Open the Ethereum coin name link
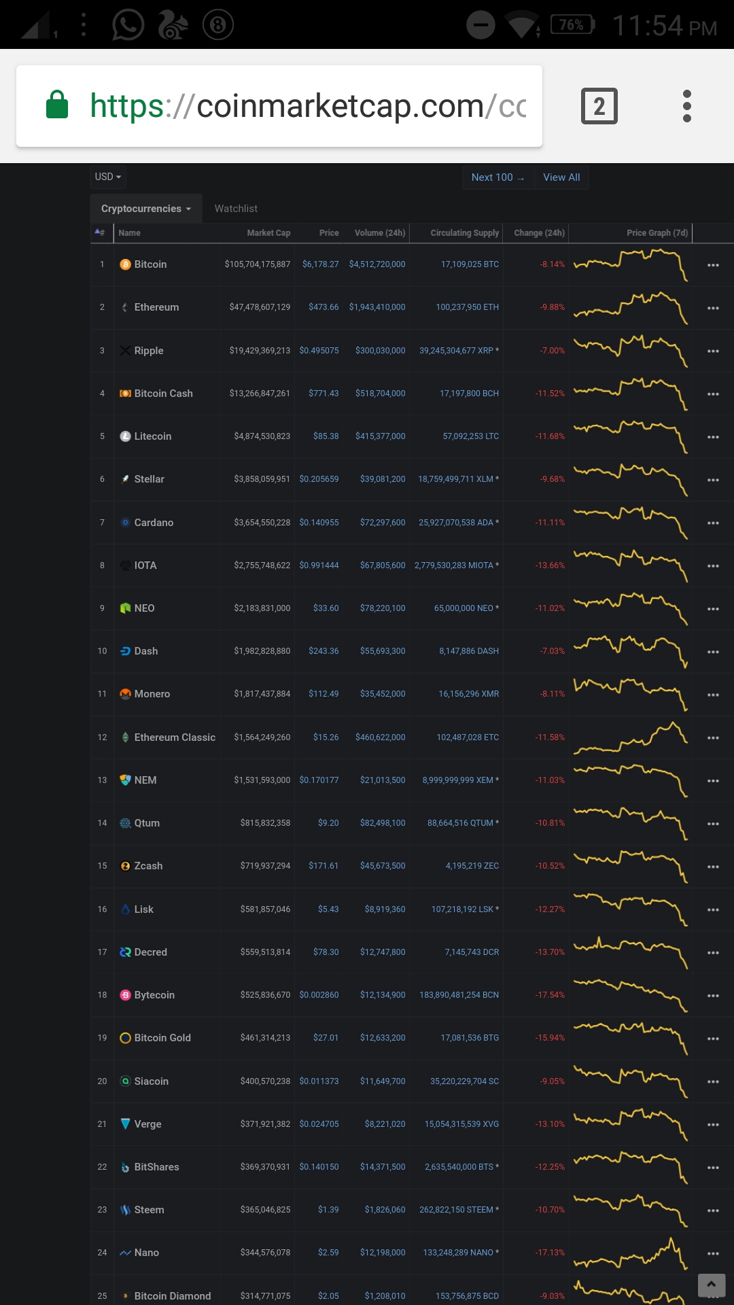Image resolution: width=734 pixels, height=1305 pixels. click(x=156, y=307)
